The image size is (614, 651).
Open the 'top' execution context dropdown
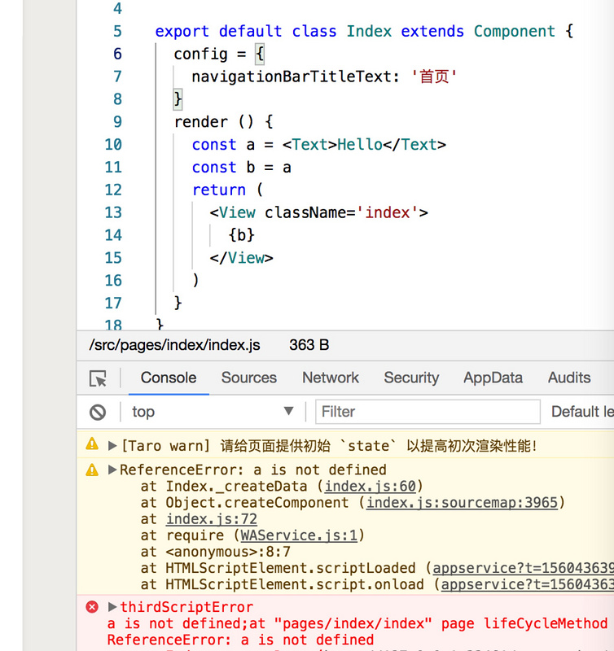(x=213, y=412)
